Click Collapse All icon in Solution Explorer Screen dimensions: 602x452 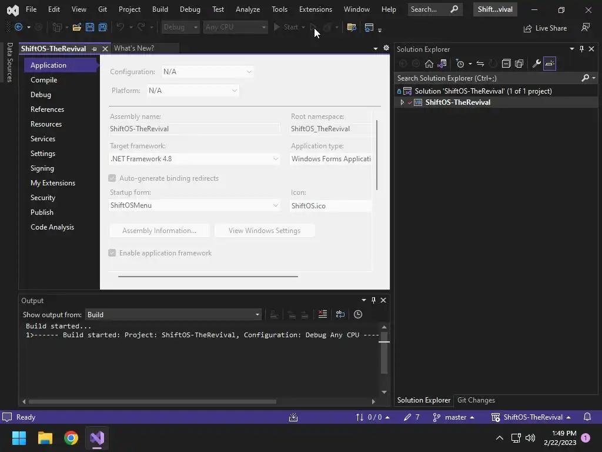506,64
